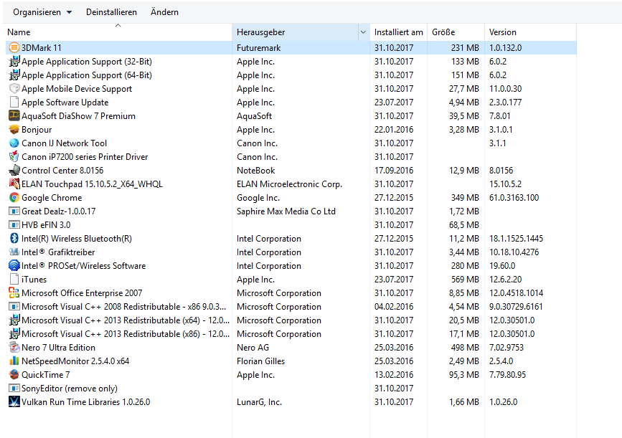Select the Microsoft Office Enterprise 2007 icon

[14, 293]
